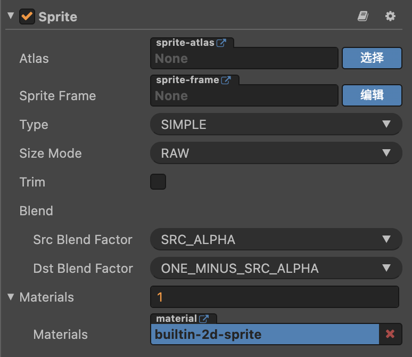Open the Sprite component settings gear
The width and height of the screenshot is (412, 357).
tap(391, 17)
